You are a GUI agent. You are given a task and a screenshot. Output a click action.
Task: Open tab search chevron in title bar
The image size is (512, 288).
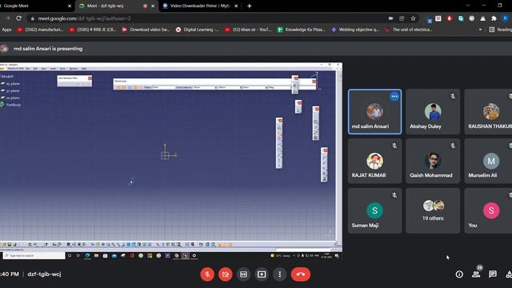pyautogui.click(x=467, y=6)
